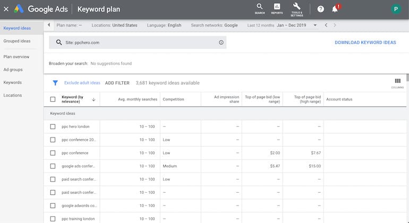This screenshot has height=223, width=409.
Task: Click No suggestions found text
Action: point(111,63)
